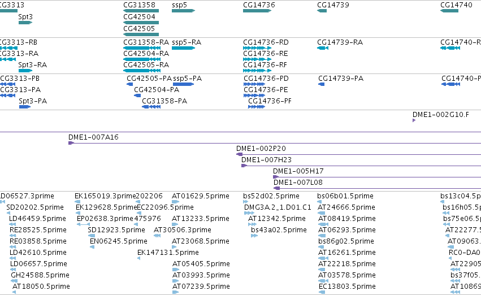
Task: Click BAC clone DME1-002P20
Action: click(x=358, y=154)
